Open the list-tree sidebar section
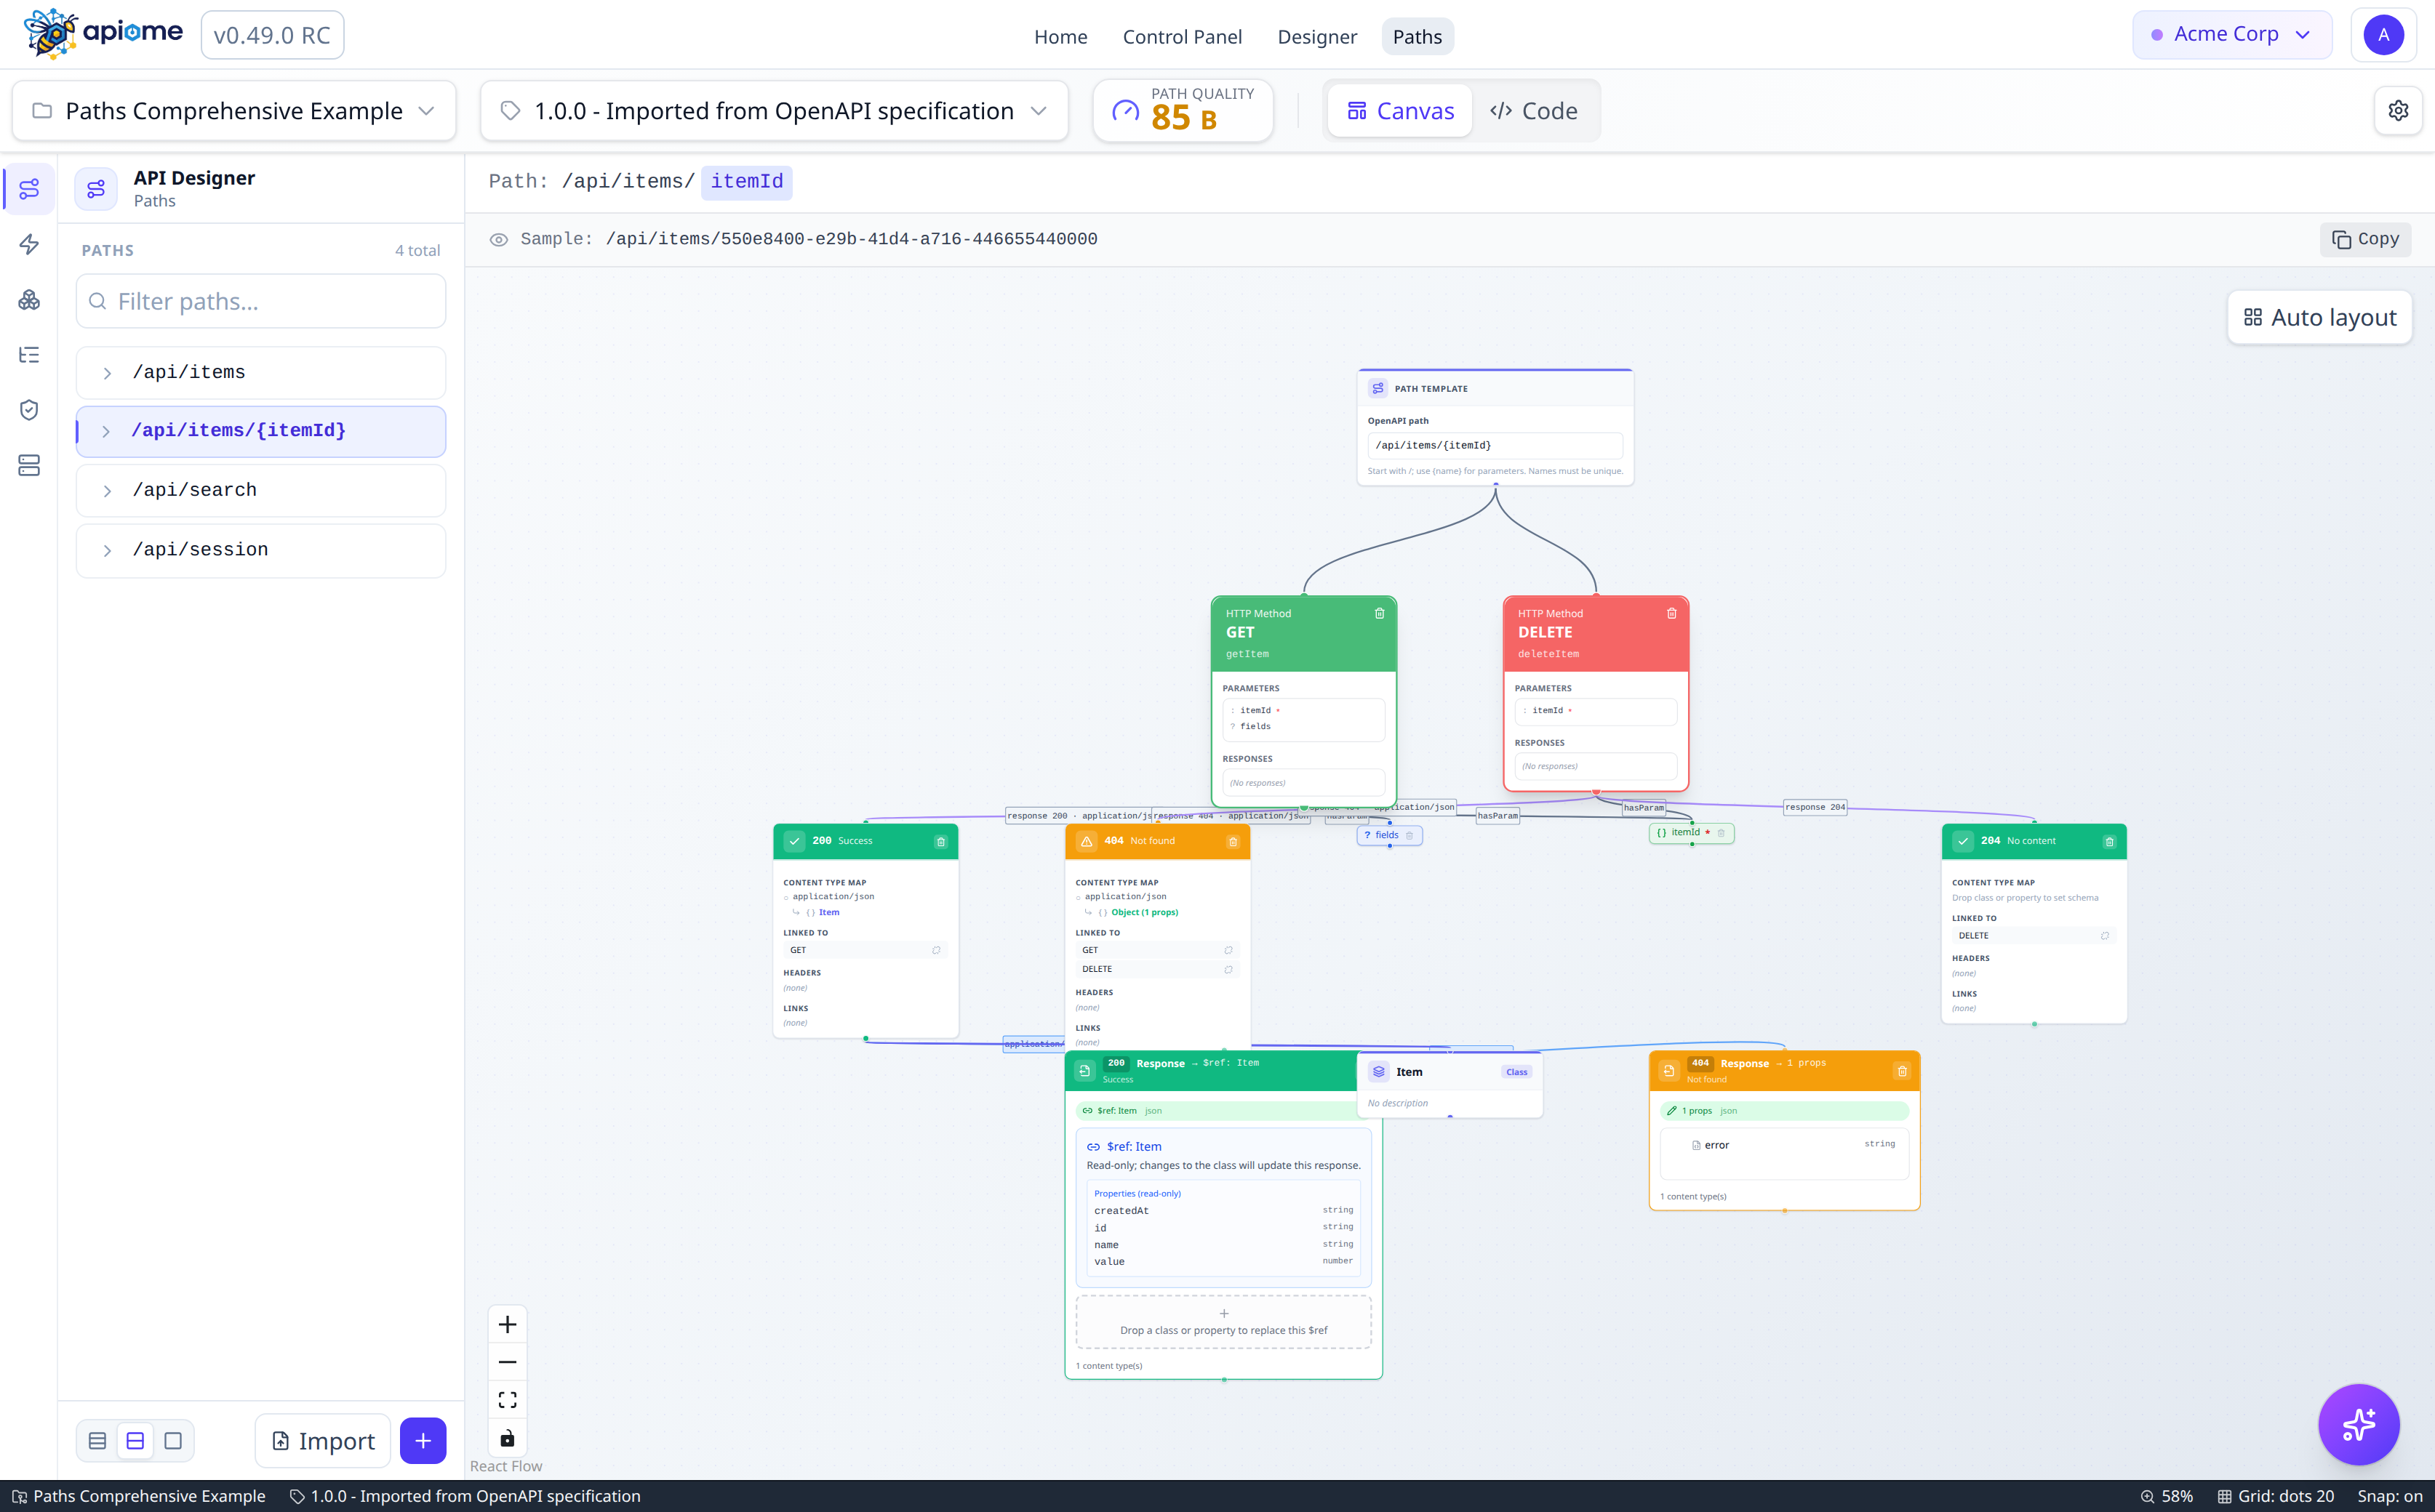The height and width of the screenshot is (1512, 2435). pos(29,355)
